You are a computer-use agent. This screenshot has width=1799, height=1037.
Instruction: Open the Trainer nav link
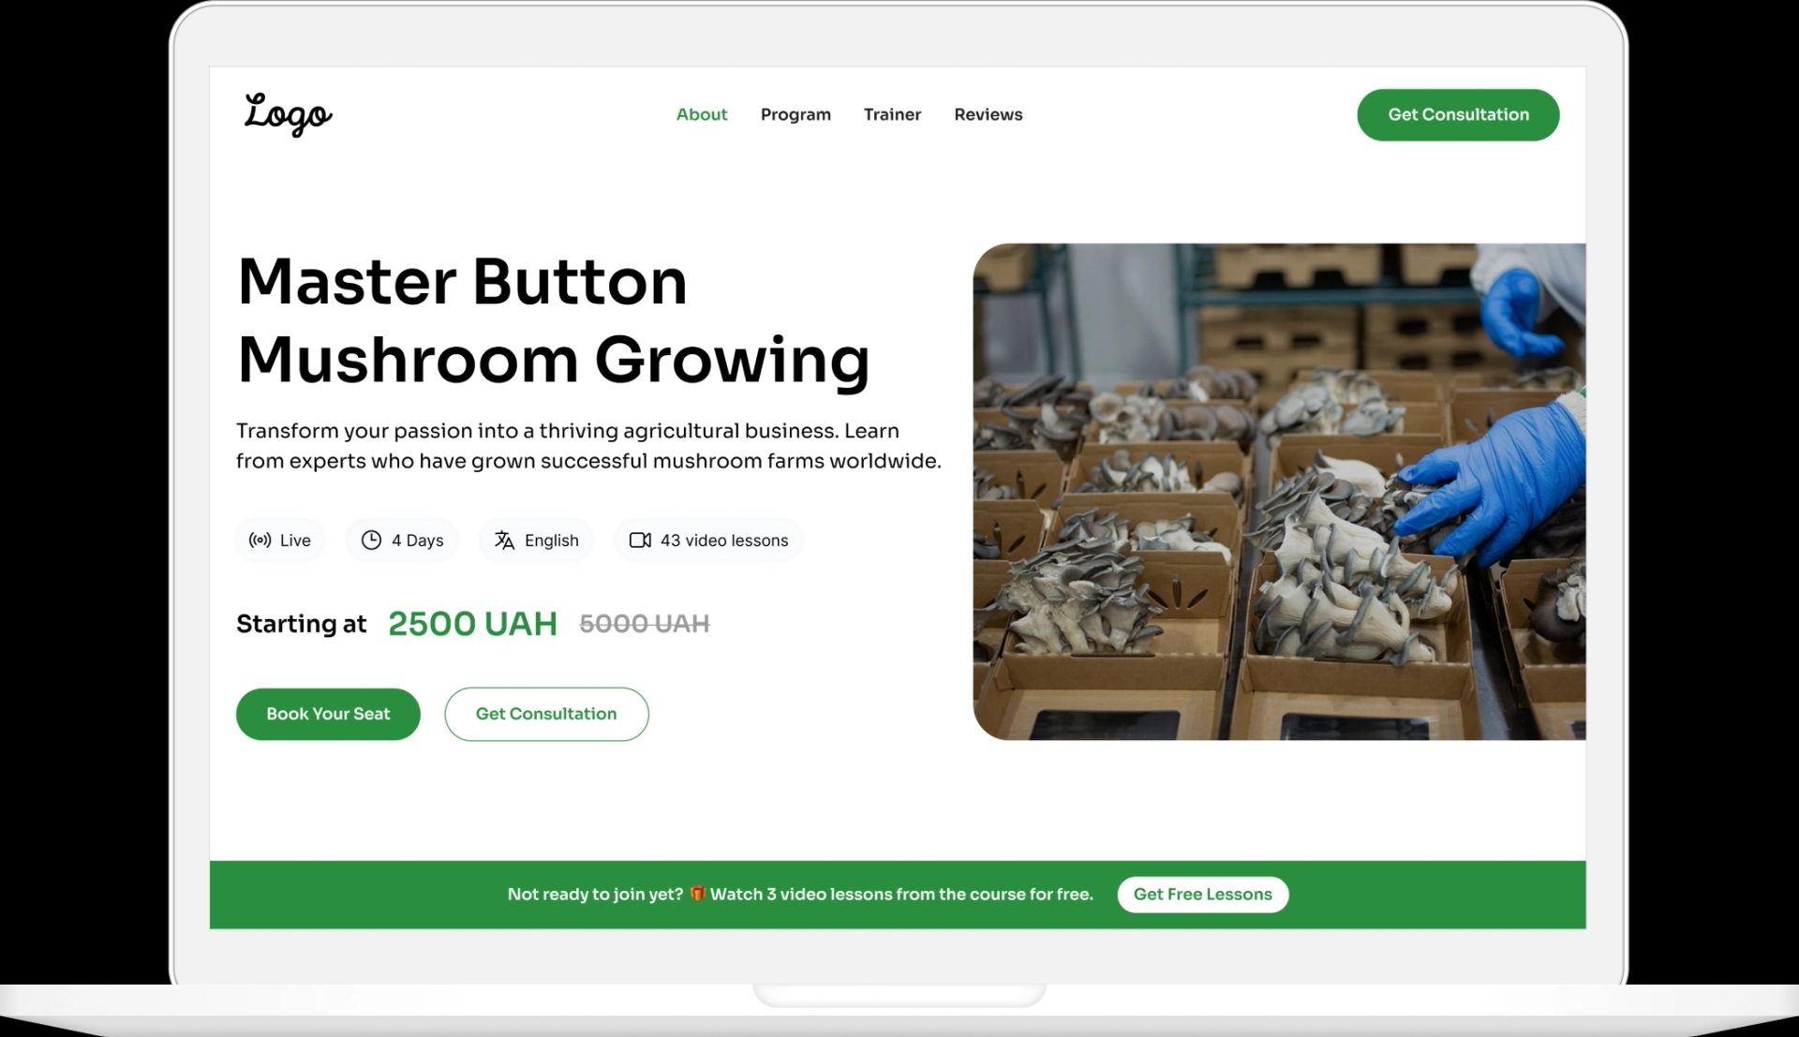pyautogui.click(x=892, y=114)
